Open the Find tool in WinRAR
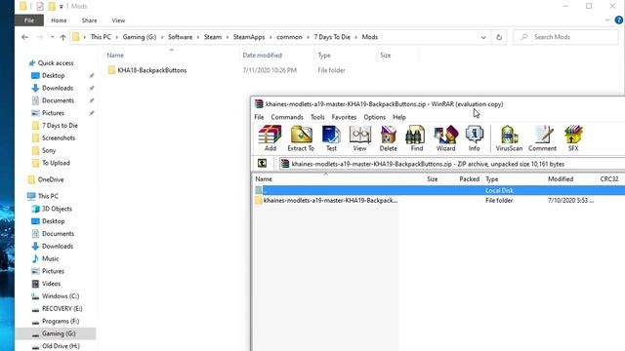 [x=417, y=138]
